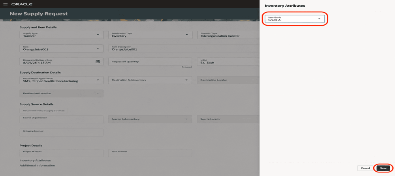Click the Requested Delivery Date field
Image resolution: width=395 pixels, height=176 pixels.
click(62, 62)
